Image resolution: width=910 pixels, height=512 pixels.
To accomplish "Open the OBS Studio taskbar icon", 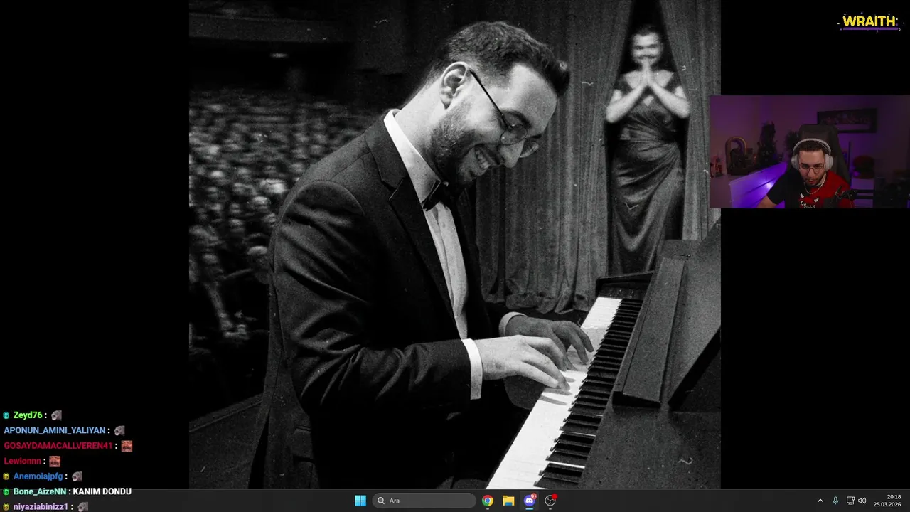I will tap(550, 501).
